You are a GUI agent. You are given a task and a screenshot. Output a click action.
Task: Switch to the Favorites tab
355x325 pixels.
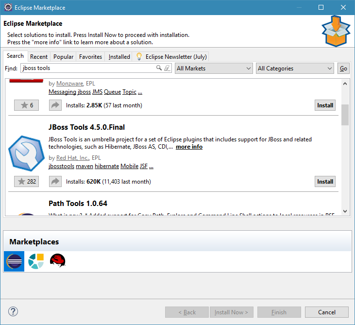click(90, 57)
